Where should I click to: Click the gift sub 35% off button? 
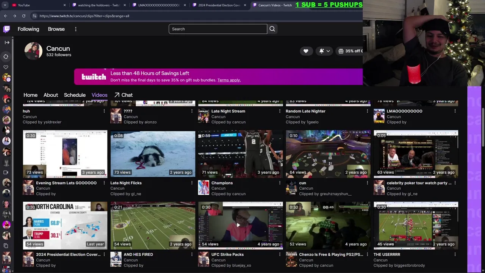350,51
